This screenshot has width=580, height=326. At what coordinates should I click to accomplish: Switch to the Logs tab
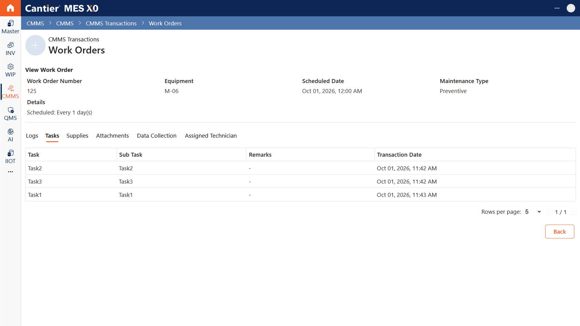32,136
